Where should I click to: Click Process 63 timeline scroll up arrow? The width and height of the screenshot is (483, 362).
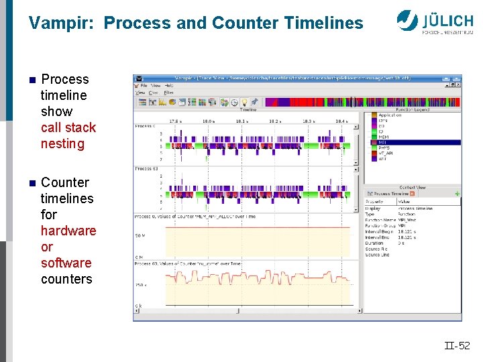coord(356,170)
